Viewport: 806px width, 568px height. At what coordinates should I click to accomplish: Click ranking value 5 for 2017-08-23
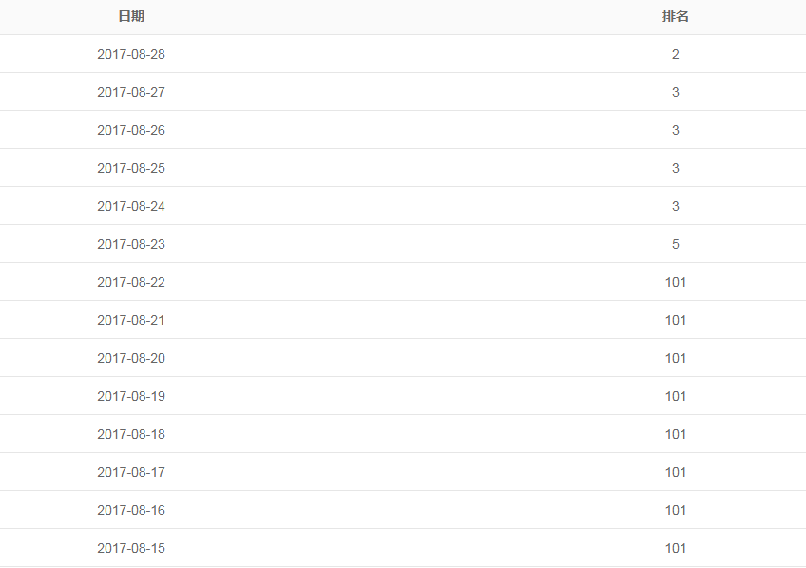(676, 244)
